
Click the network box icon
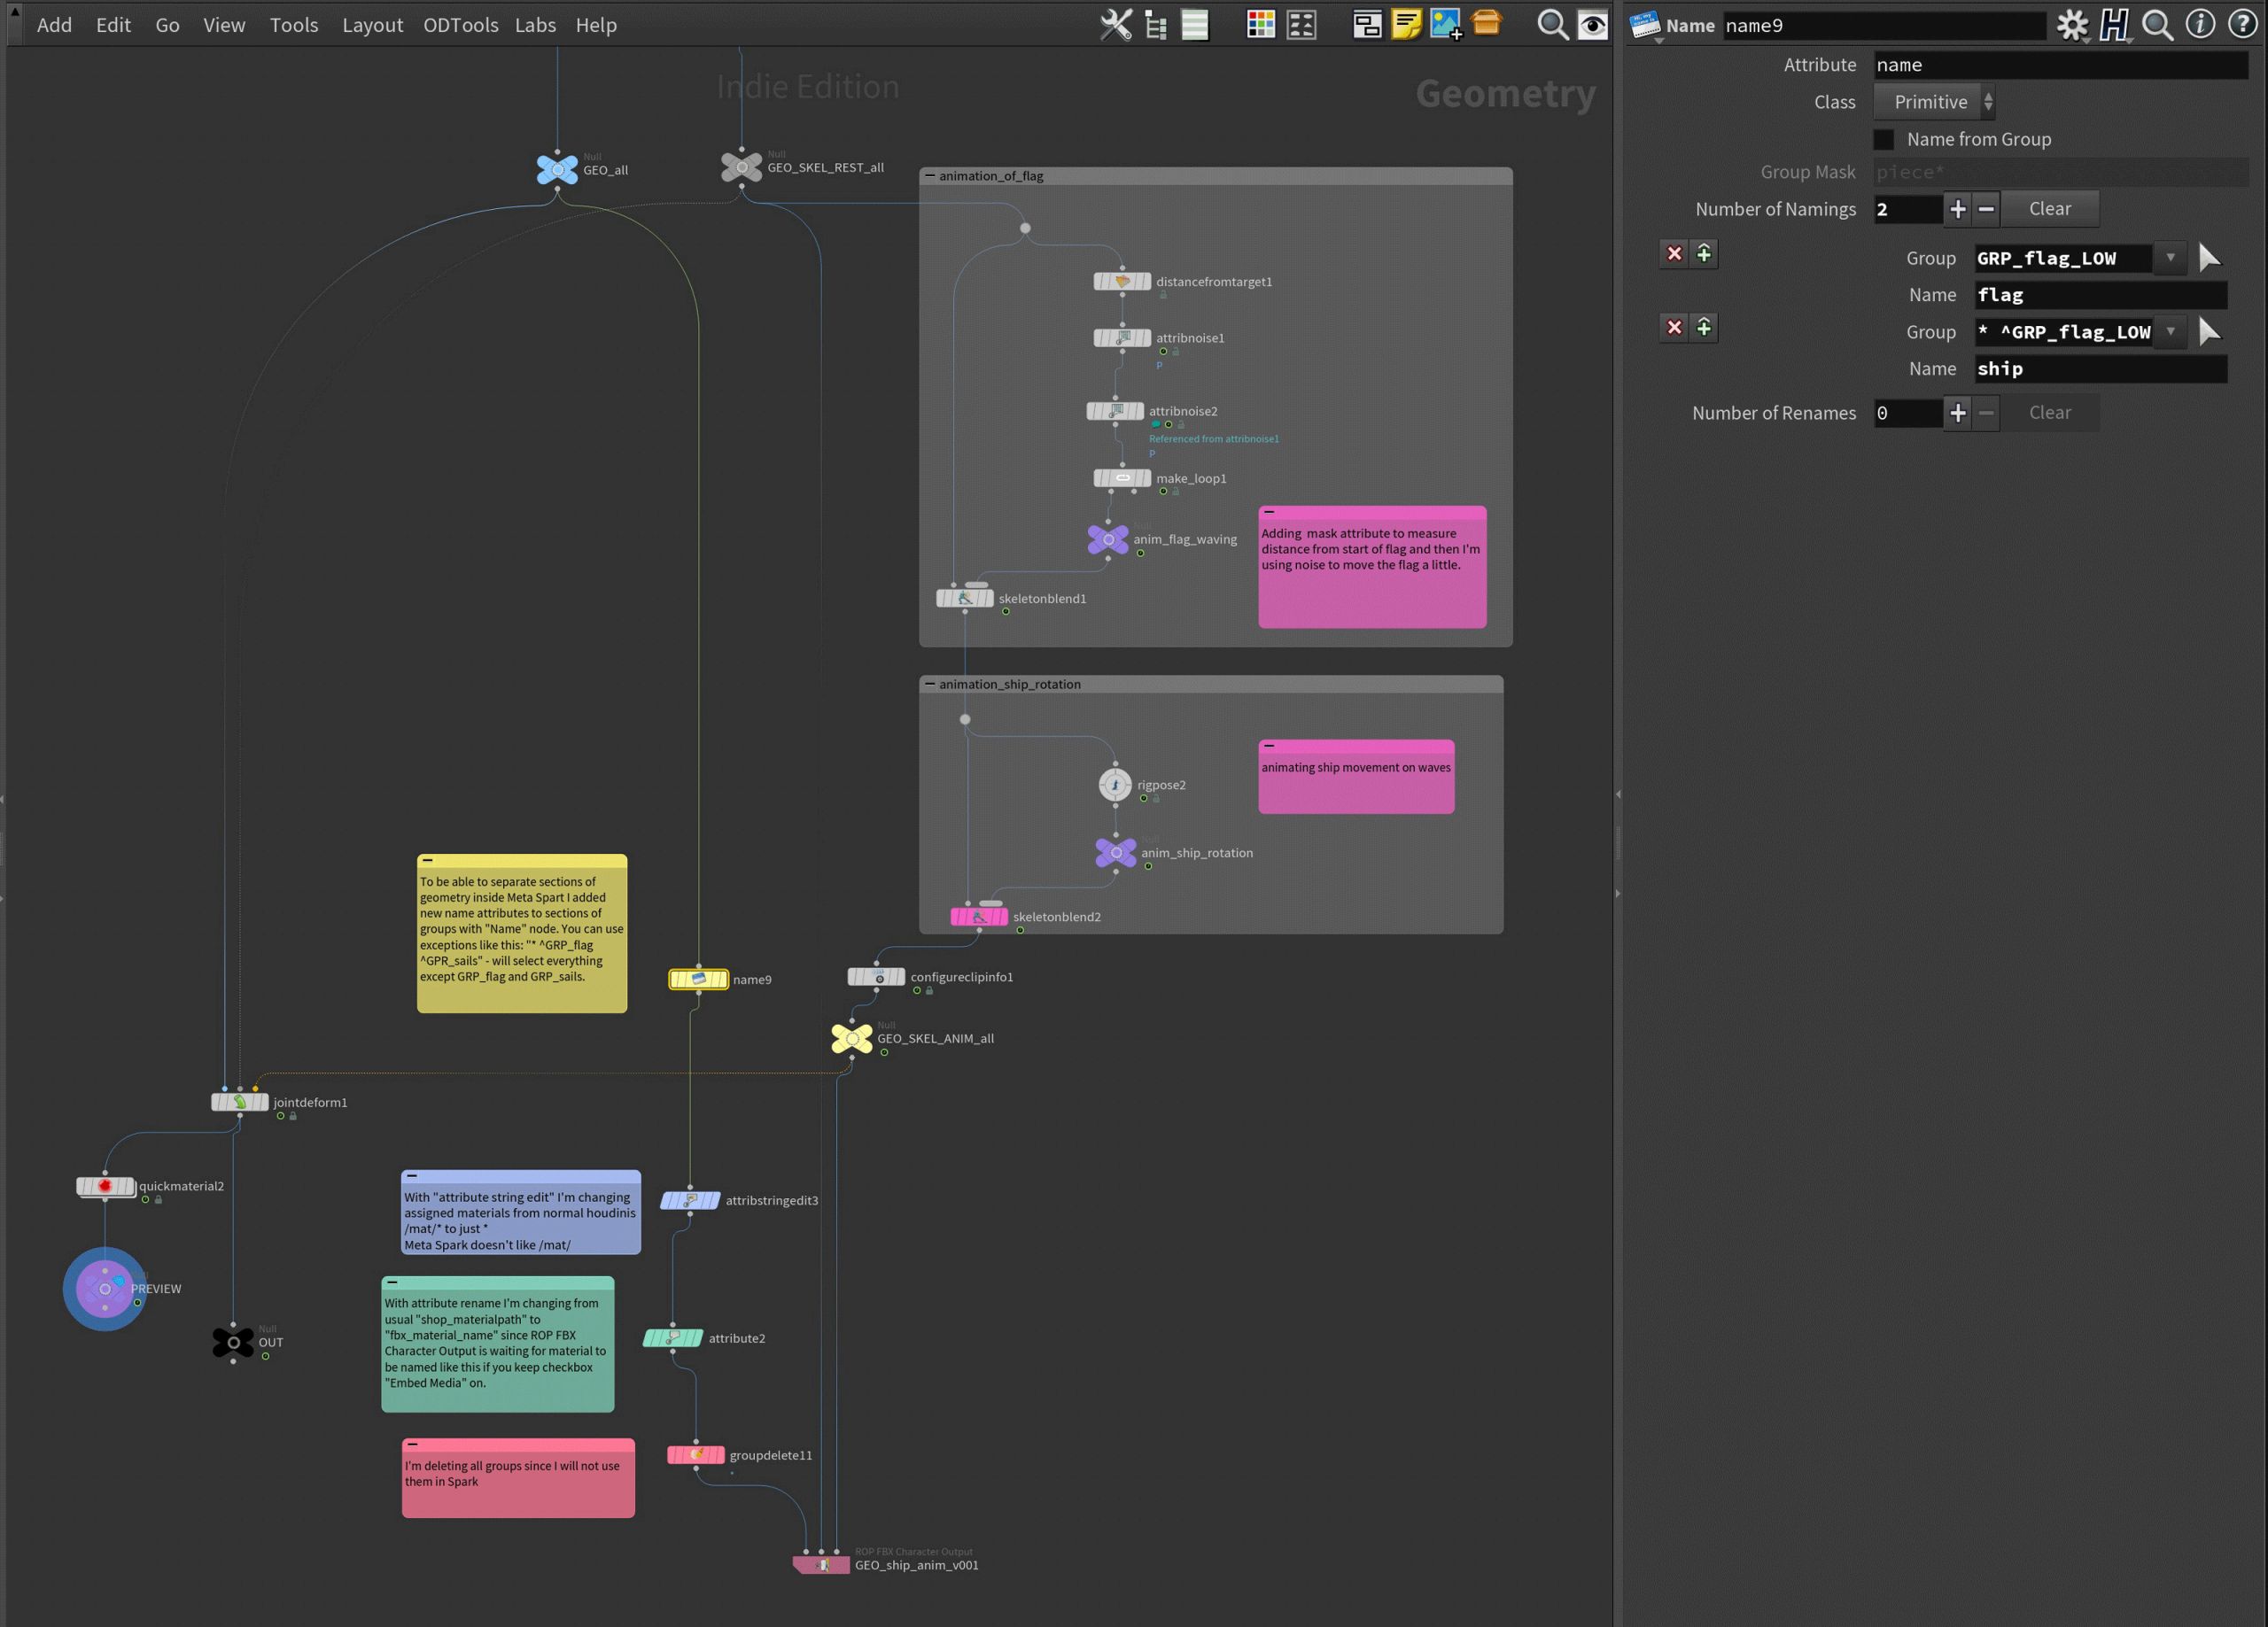click(1367, 24)
